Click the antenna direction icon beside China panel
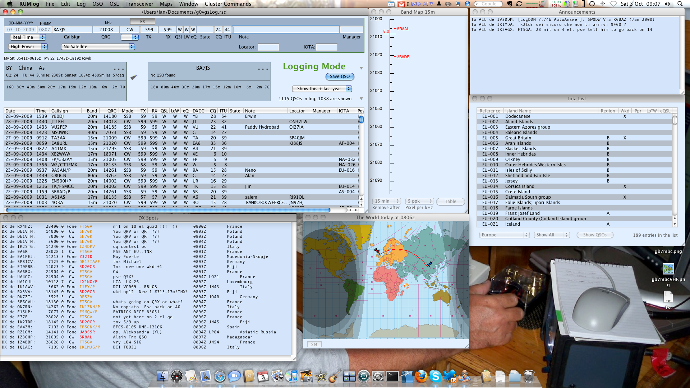The width and height of the screenshot is (690, 388). [x=134, y=77]
